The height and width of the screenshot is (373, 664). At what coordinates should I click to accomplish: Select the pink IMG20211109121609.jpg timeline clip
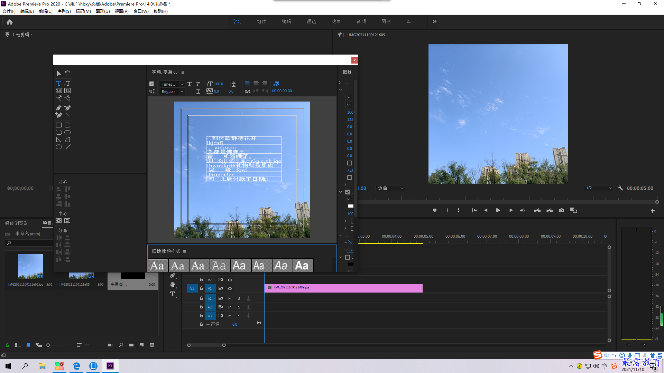pyautogui.click(x=343, y=288)
